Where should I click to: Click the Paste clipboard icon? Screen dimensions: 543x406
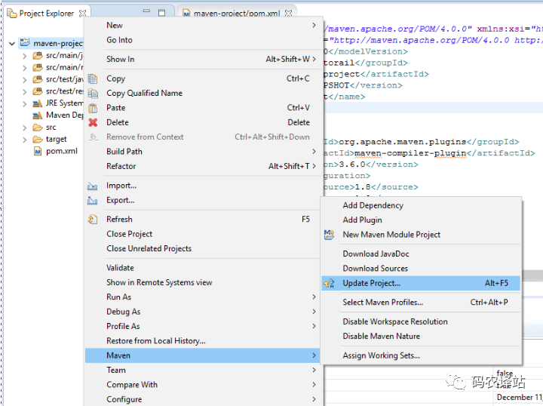[93, 108]
